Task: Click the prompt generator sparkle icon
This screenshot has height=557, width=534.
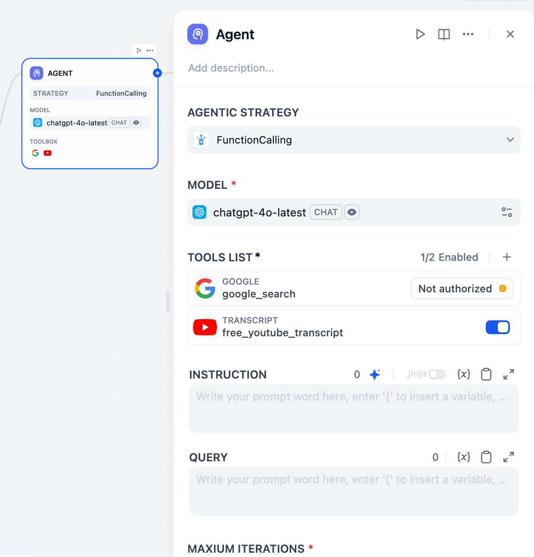Action: 375,374
